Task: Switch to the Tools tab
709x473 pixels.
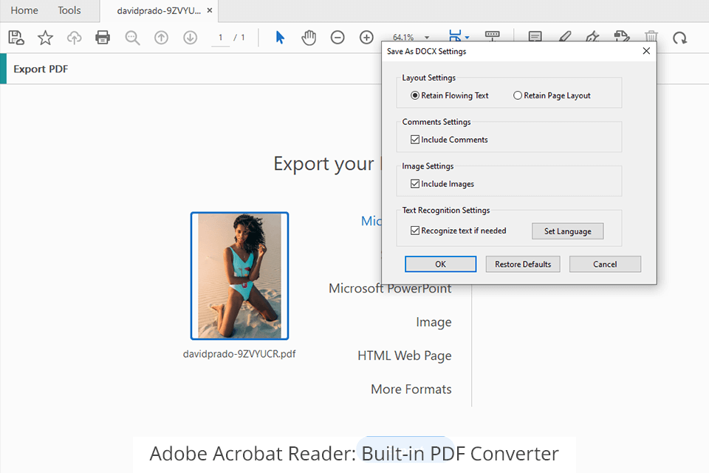Action: point(69,10)
